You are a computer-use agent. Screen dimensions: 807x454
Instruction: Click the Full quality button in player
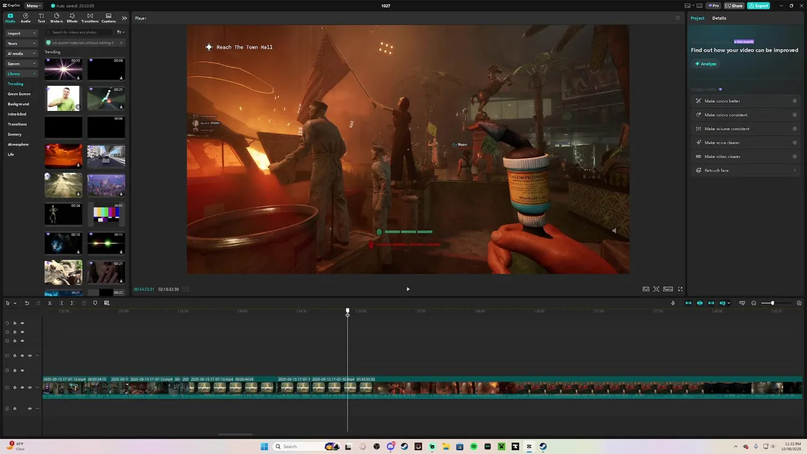[646, 289]
